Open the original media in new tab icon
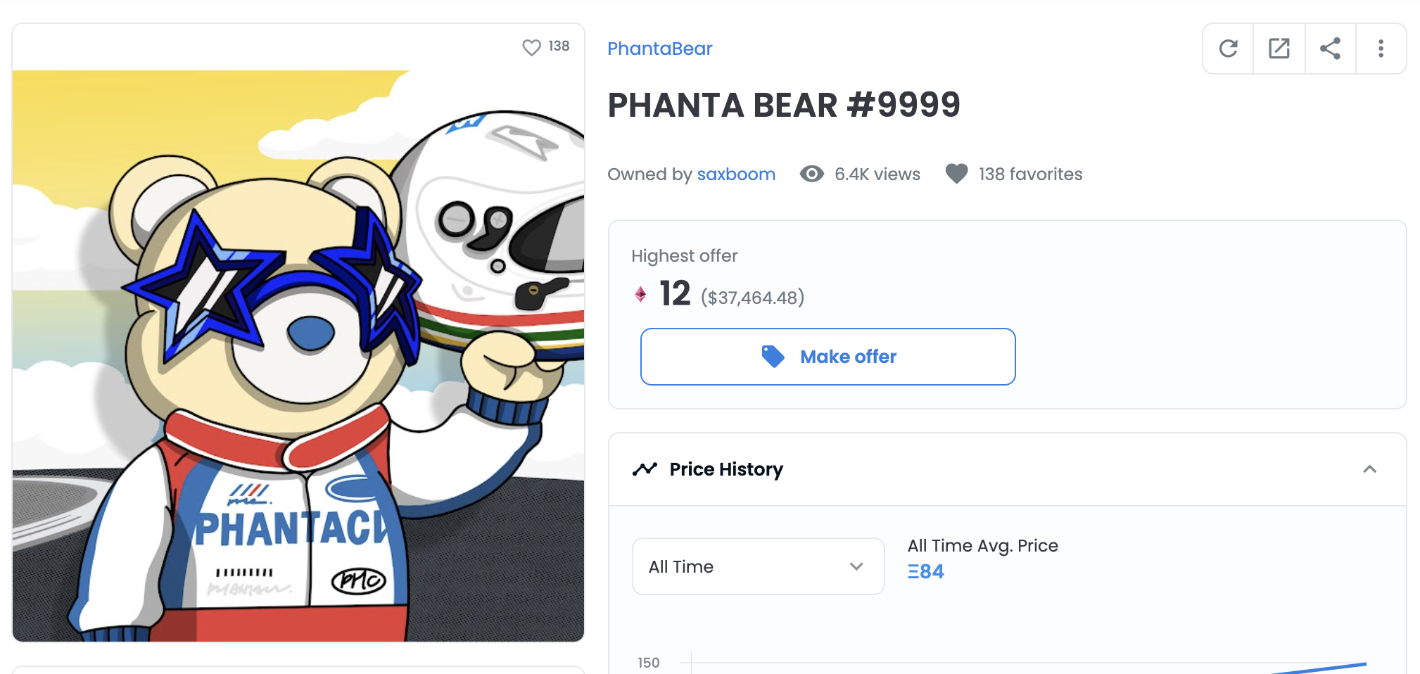 (x=1279, y=48)
